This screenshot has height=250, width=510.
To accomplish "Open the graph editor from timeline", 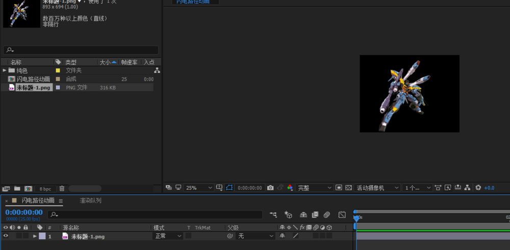I will 342,215.
